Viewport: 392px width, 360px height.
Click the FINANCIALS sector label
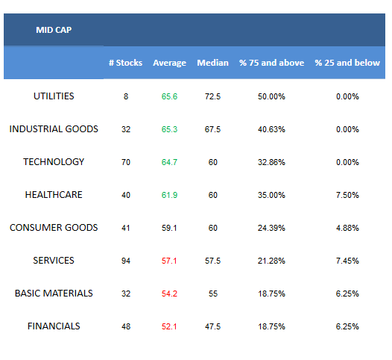pos(54,326)
